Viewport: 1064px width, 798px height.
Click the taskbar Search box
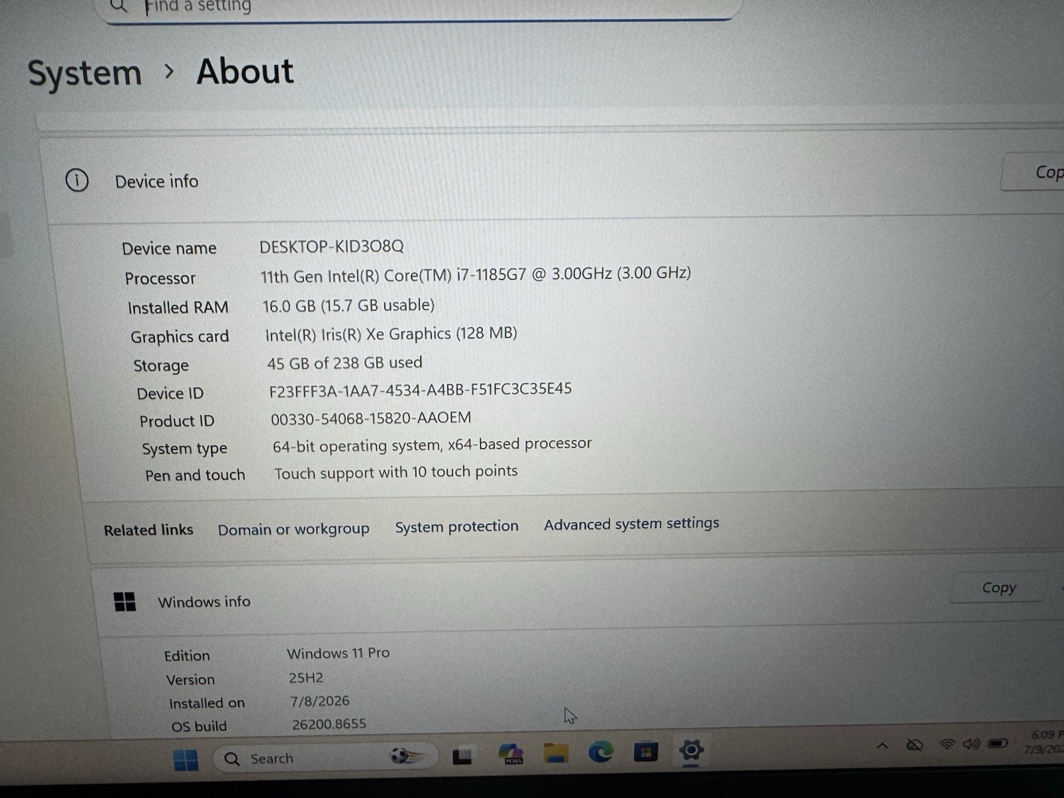(326, 757)
